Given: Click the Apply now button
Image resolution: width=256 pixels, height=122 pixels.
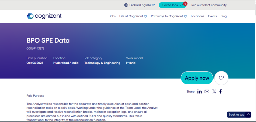Looking at the screenshot, I should tap(197, 78).
